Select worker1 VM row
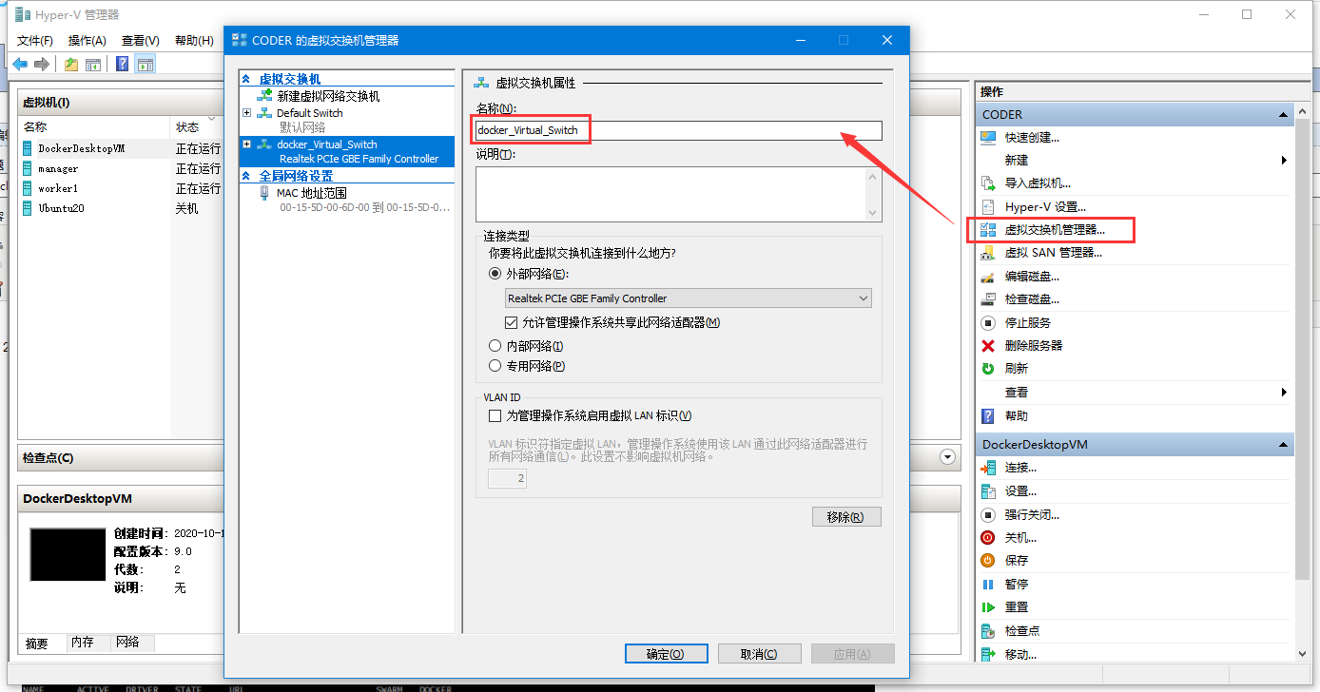Screen dimensions: 1320x692 pyautogui.click(x=120, y=188)
